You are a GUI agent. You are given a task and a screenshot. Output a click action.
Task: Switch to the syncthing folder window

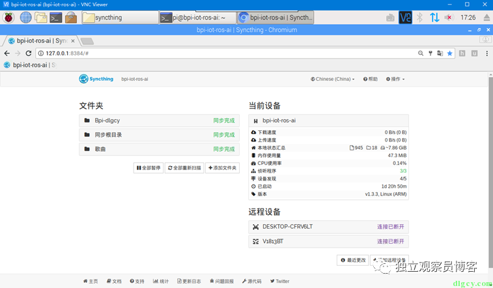tap(120, 18)
